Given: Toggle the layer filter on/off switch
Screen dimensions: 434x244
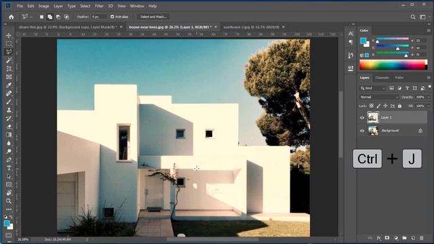Looking at the screenshot, I should point(429,87).
